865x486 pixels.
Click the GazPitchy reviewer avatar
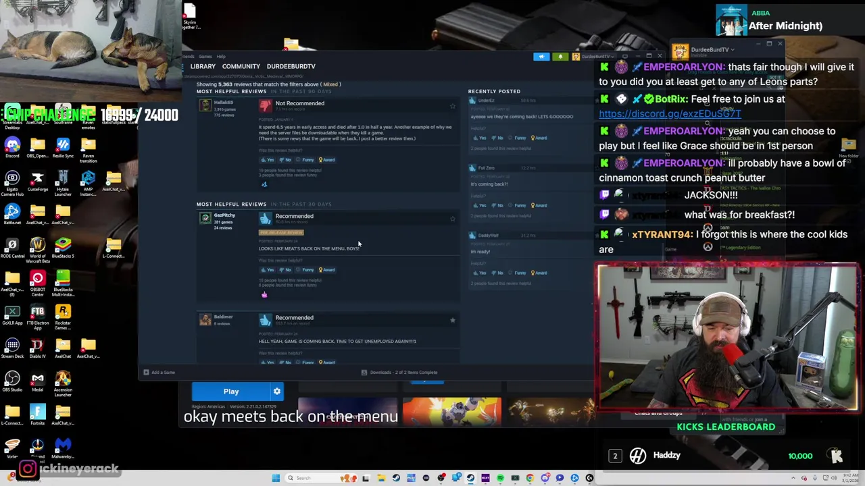[x=205, y=218]
